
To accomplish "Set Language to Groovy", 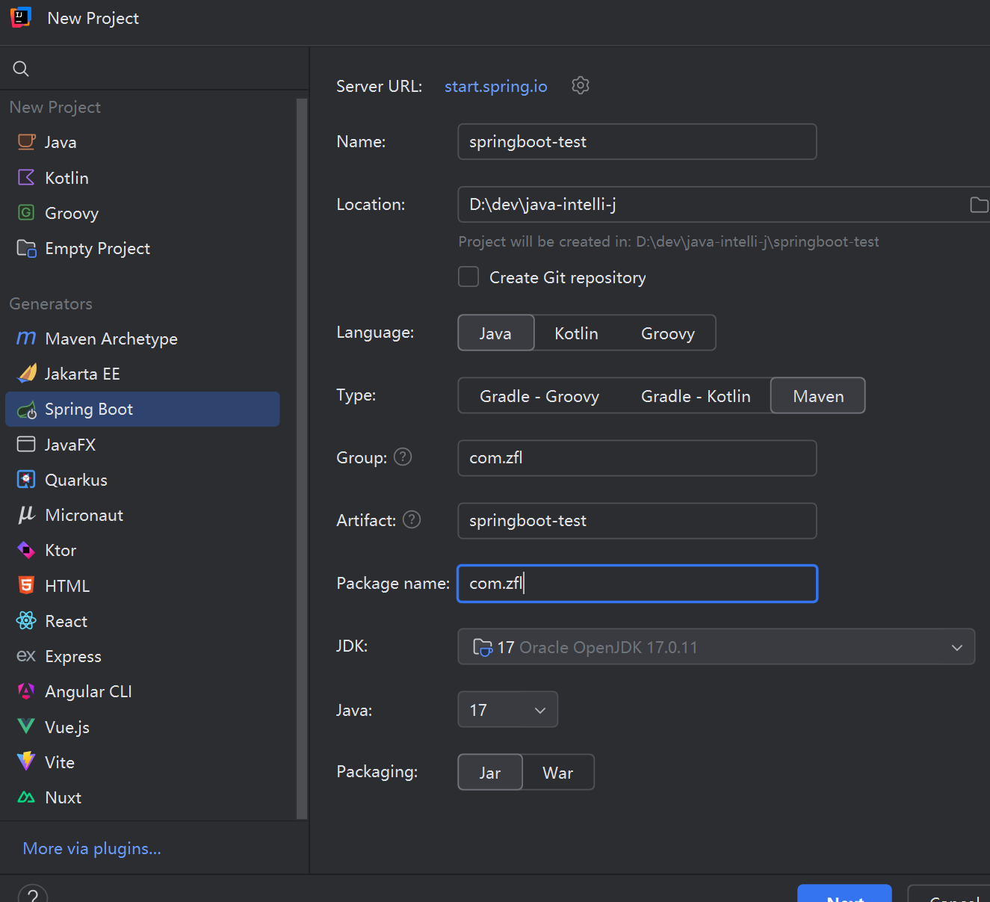I will pyautogui.click(x=668, y=333).
